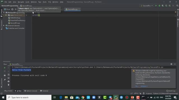Open the SciView side tab
Screen dimensions: 179x100
click(x=178, y=12)
